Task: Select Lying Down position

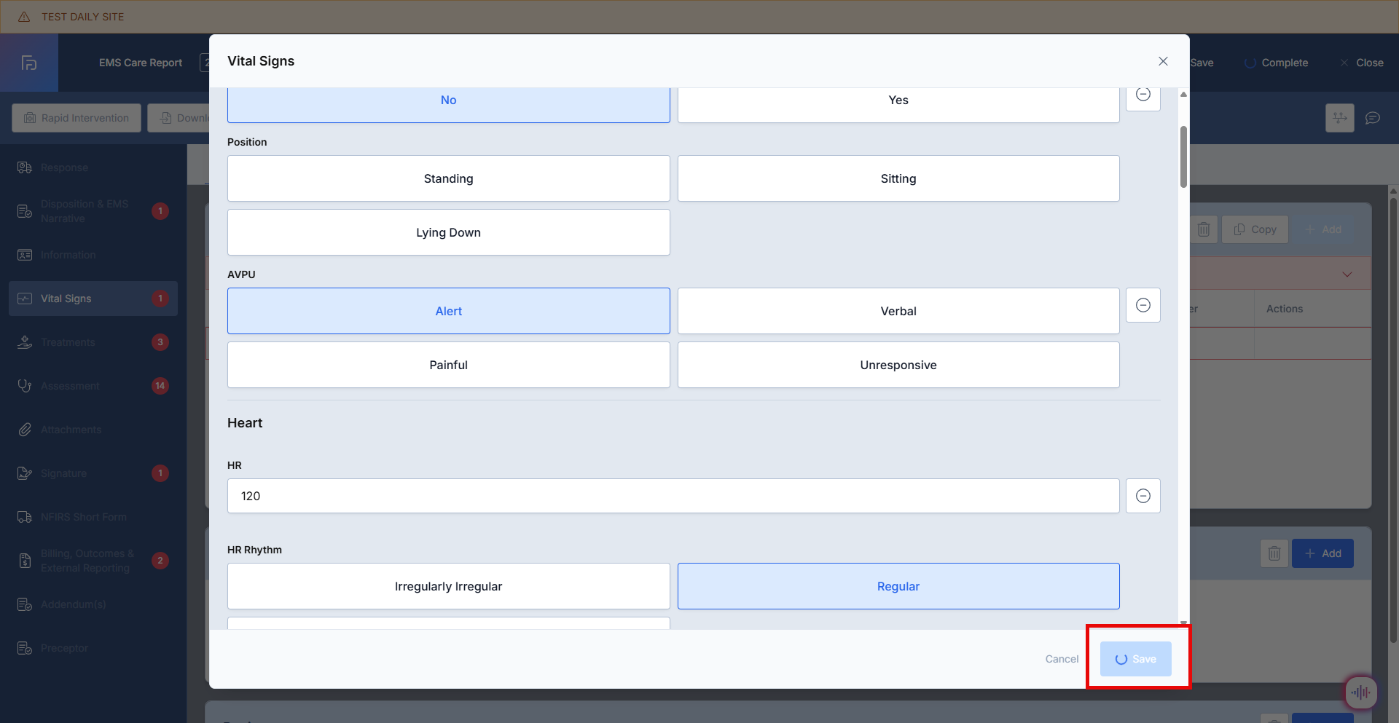Action: click(448, 232)
